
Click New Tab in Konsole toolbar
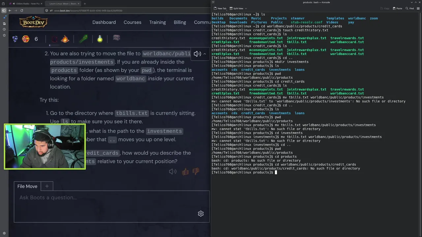pyautogui.click(x=220, y=8)
